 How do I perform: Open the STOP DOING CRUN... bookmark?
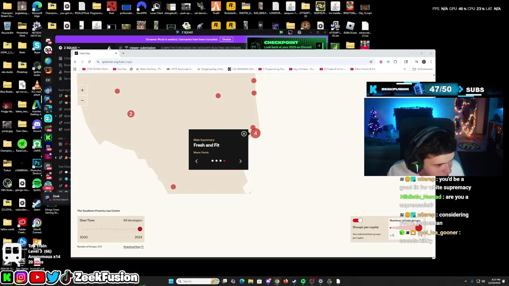[x=95, y=69]
